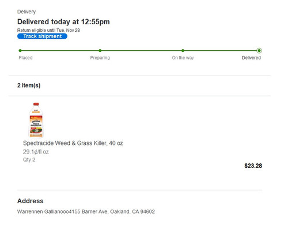Open Spectracide Weed & Grass Killer link
The width and height of the screenshot is (288, 239).
pos(73,143)
